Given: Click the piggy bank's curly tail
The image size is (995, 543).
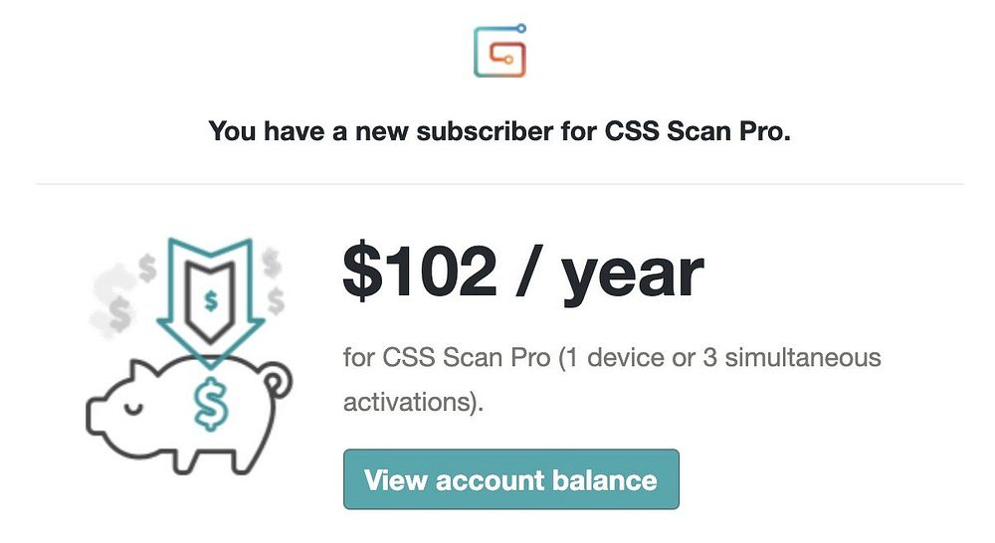Looking at the screenshot, I should (278, 380).
